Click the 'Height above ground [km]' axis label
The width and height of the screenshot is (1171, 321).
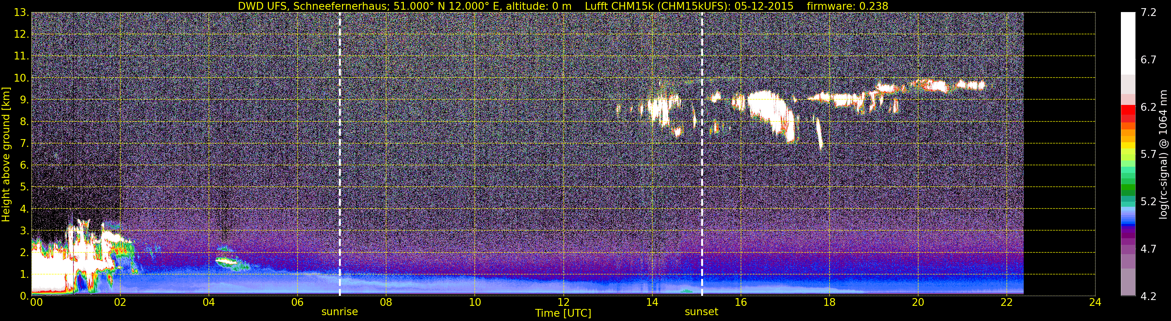coord(6,154)
